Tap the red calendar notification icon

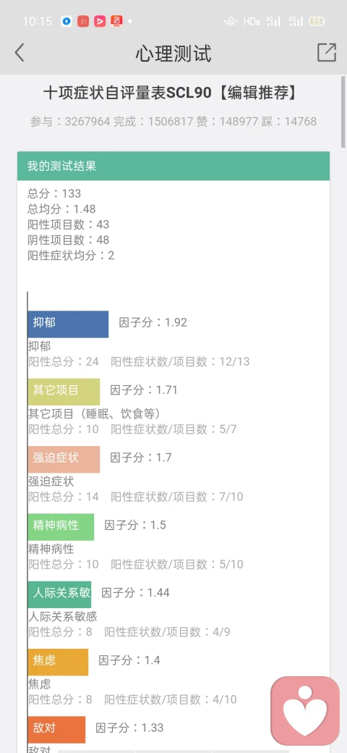tap(83, 21)
